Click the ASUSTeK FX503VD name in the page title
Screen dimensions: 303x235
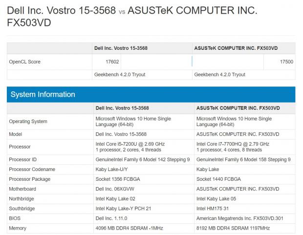tap(192, 10)
